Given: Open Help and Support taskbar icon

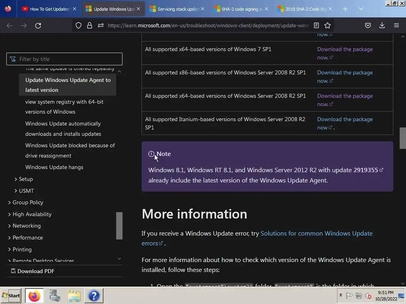Looking at the screenshot, I should click(94, 295).
